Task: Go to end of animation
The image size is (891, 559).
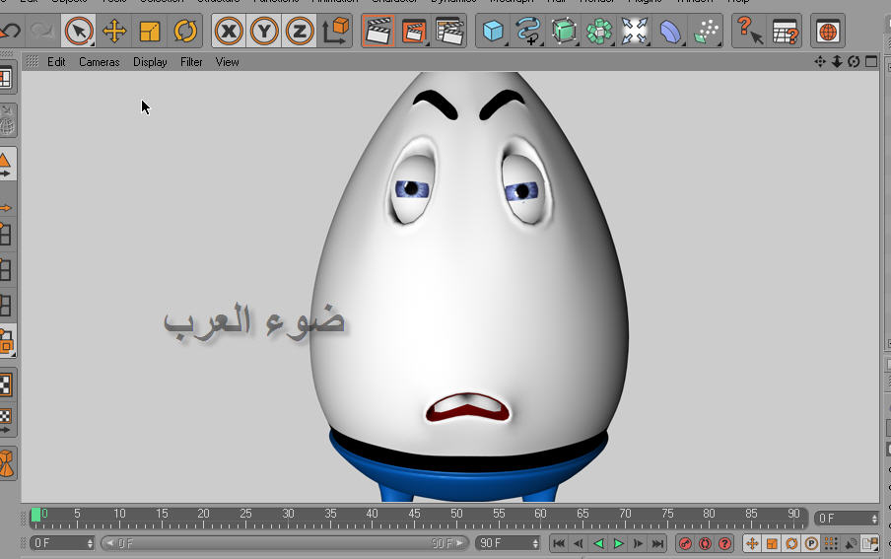Action: pyautogui.click(x=657, y=543)
